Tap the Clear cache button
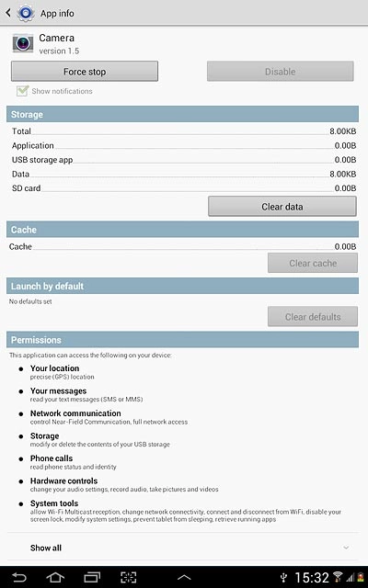This screenshot has height=588, width=368. click(313, 263)
